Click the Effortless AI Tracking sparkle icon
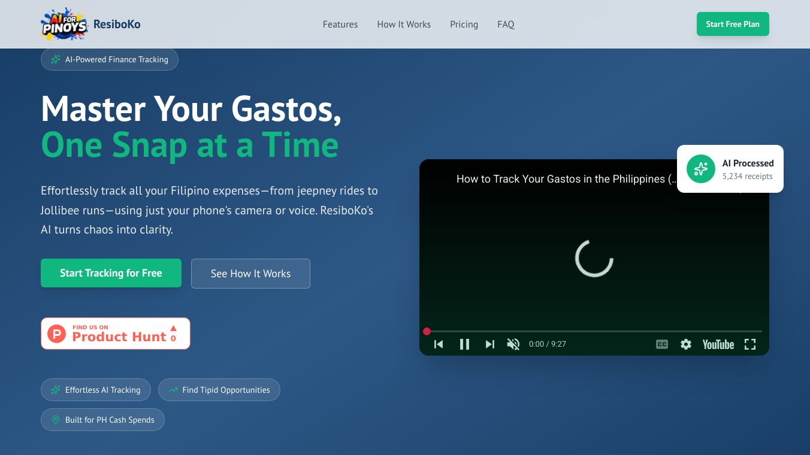The image size is (810, 455). (x=56, y=390)
